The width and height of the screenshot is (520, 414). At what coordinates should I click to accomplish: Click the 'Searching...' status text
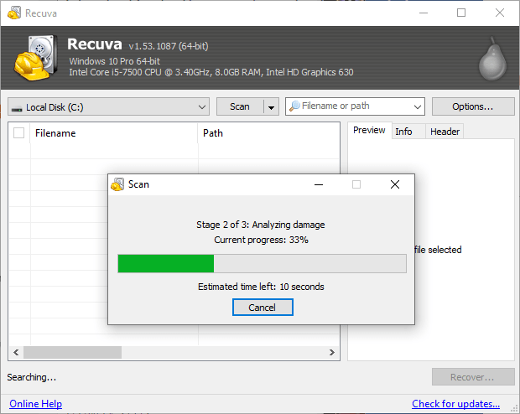[x=32, y=377]
